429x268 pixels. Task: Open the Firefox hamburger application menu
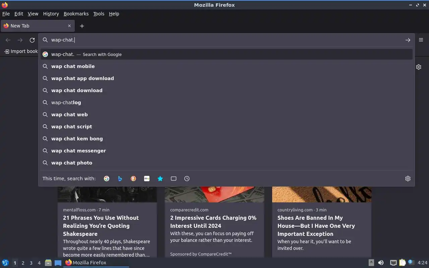coord(421,40)
